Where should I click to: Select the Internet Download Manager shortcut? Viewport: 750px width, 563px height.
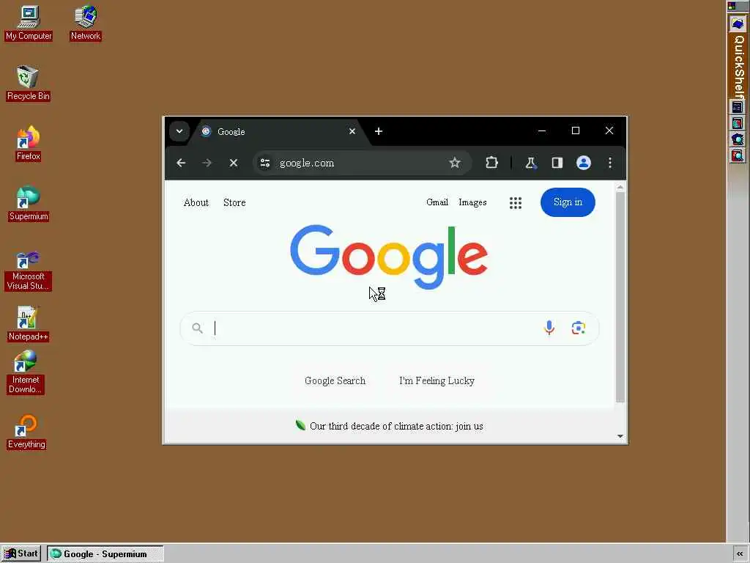[25, 372]
